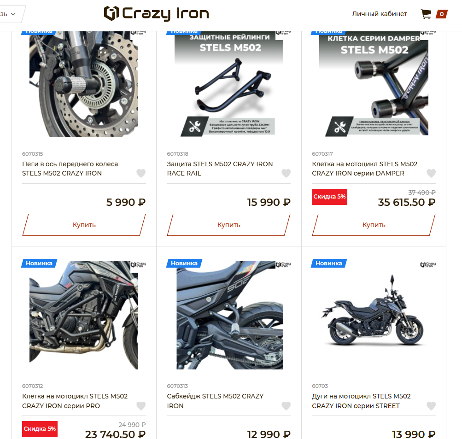
Task: Click Купить for DAMPER series cage
Action: 374,225
